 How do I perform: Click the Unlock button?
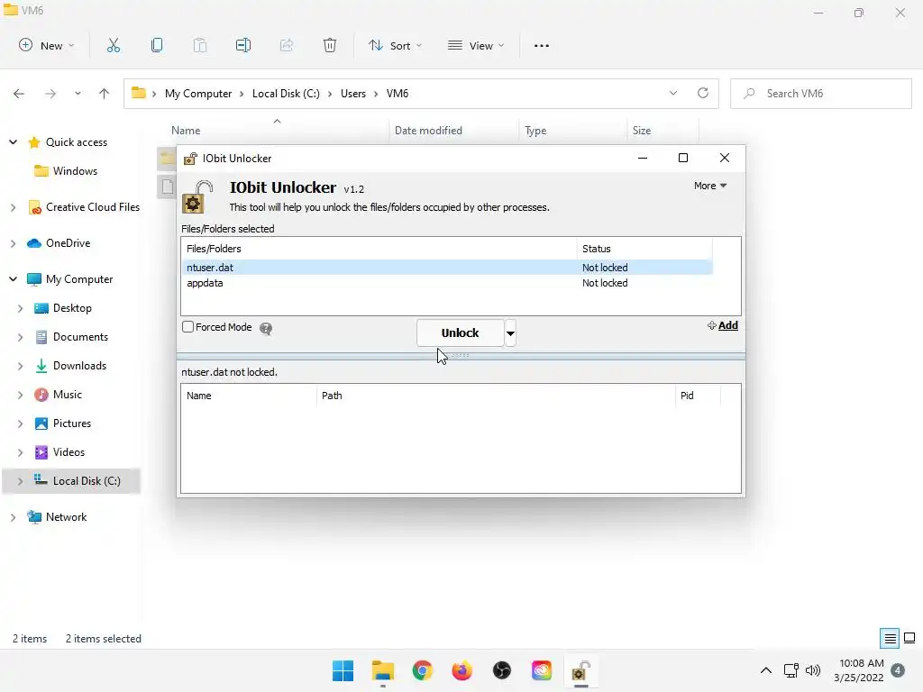461,333
